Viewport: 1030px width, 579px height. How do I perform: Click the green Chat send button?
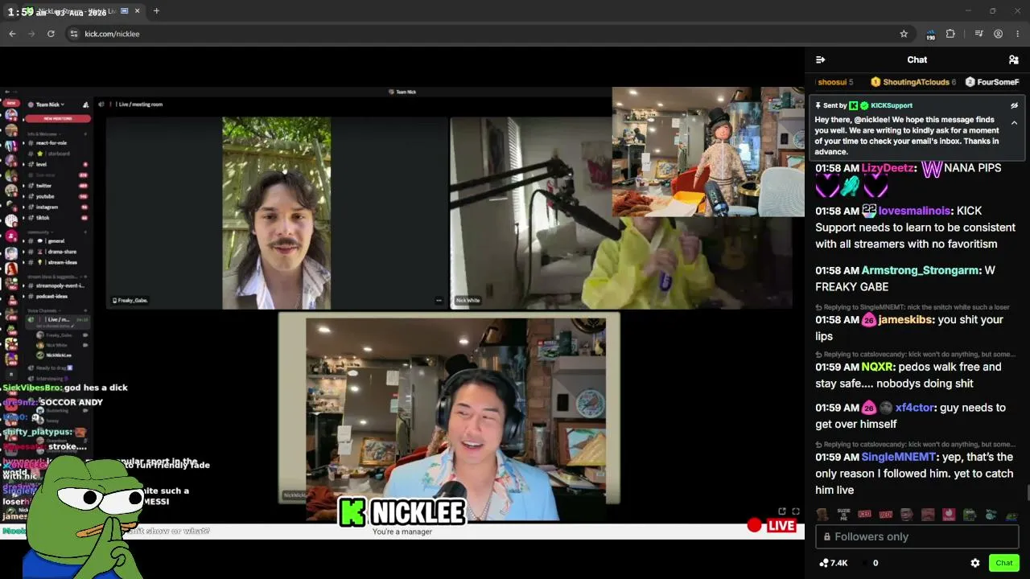click(1004, 563)
